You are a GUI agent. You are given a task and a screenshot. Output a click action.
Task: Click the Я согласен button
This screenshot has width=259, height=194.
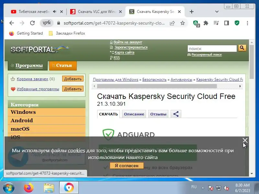click(127, 166)
